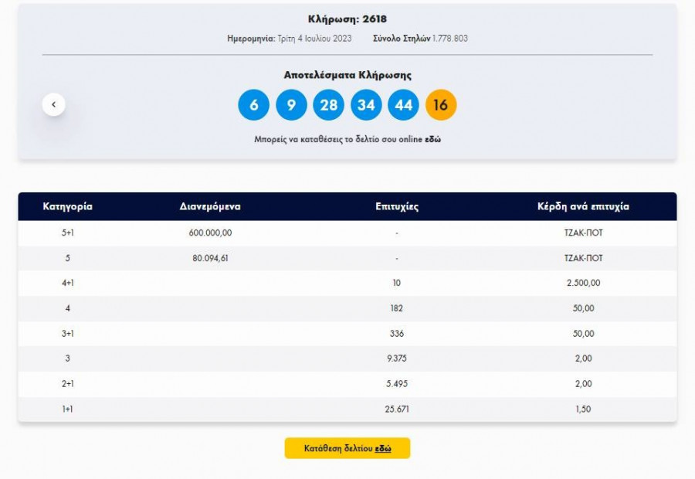Viewport: 695px width, 479px height.
Task: Click the 25.671 winners count cell
Action: click(397, 409)
